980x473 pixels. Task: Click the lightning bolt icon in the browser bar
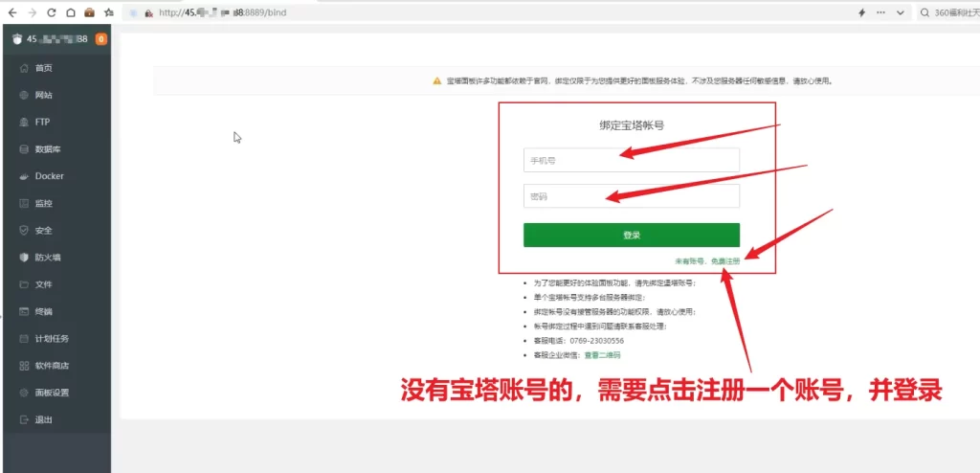click(862, 12)
